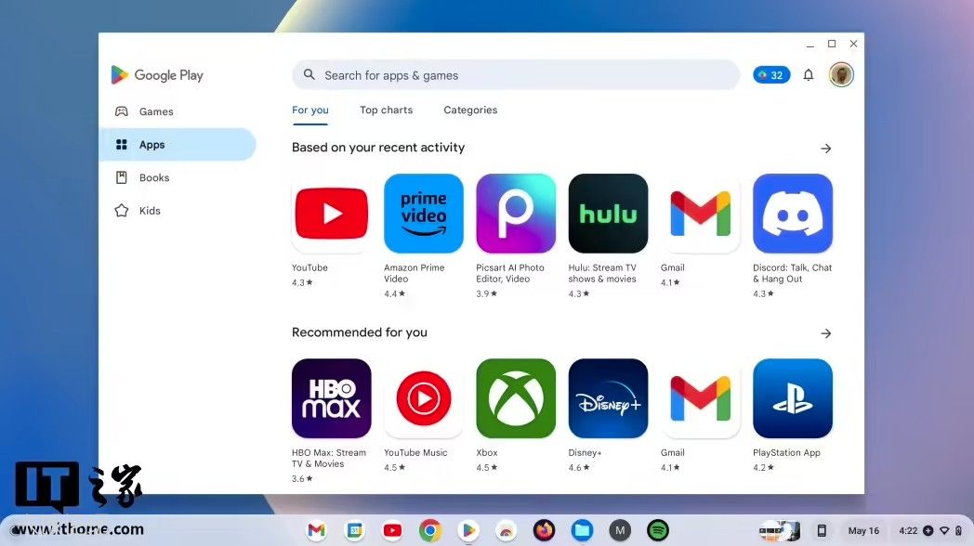Open the Hulu app icon
974x546 pixels.
point(608,214)
